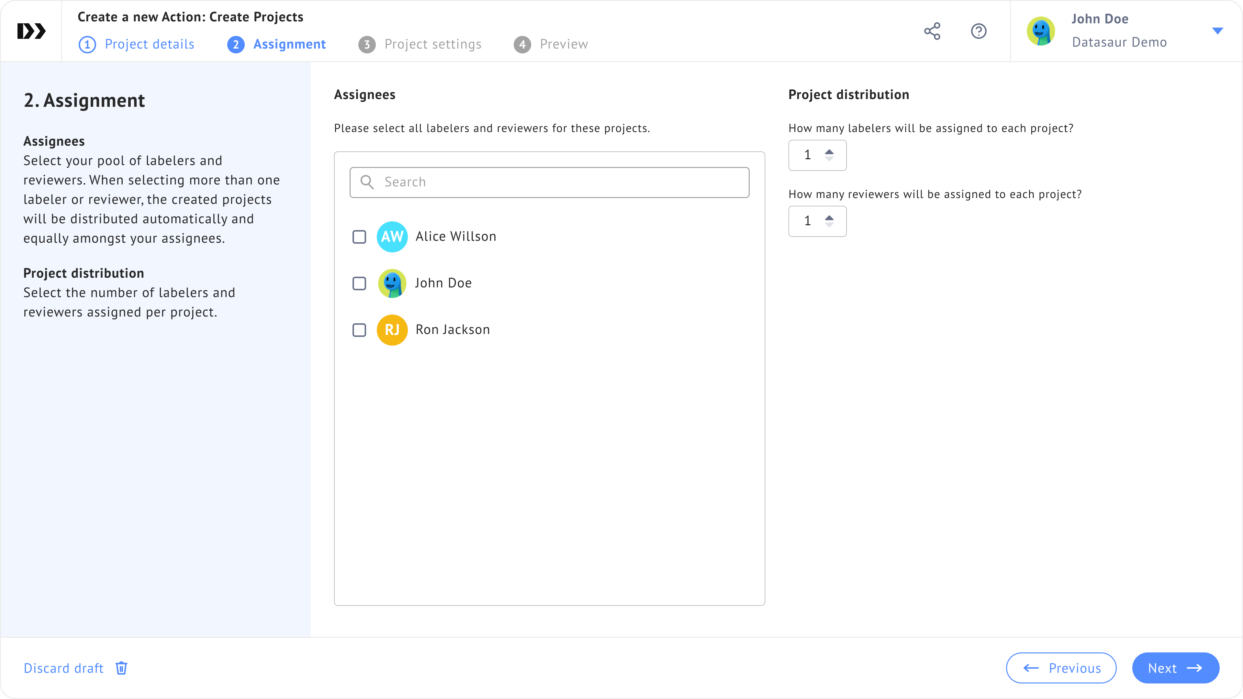The height and width of the screenshot is (699, 1243).
Task: Click the share icon in header
Action: (932, 31)
